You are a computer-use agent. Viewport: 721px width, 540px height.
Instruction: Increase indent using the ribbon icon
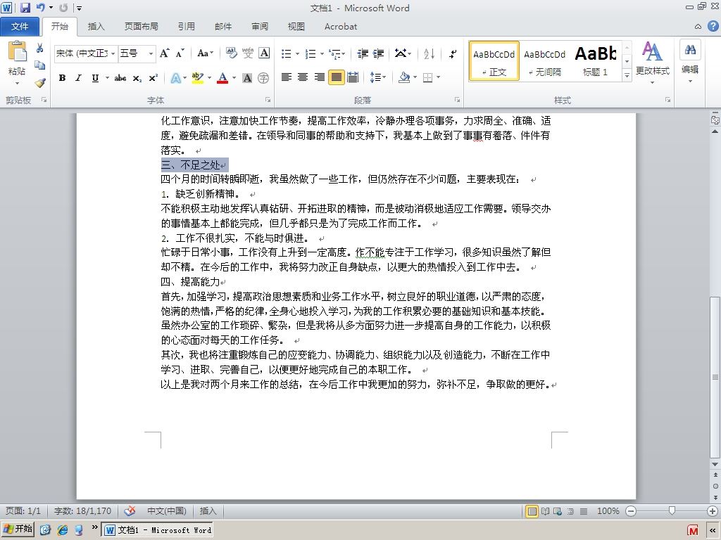click(x=378, y=53)
